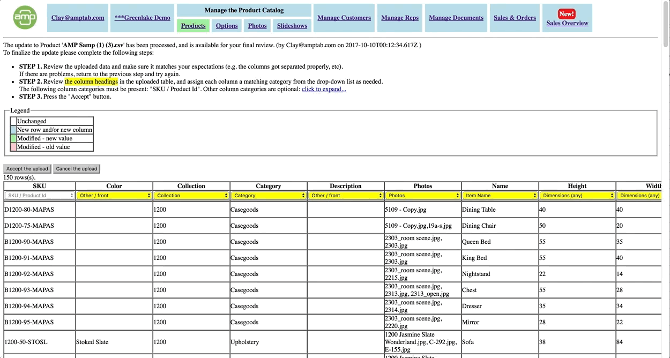Click the Sofa name cell
The height and width of the screenshot is (358, 670).
[500, 342]
